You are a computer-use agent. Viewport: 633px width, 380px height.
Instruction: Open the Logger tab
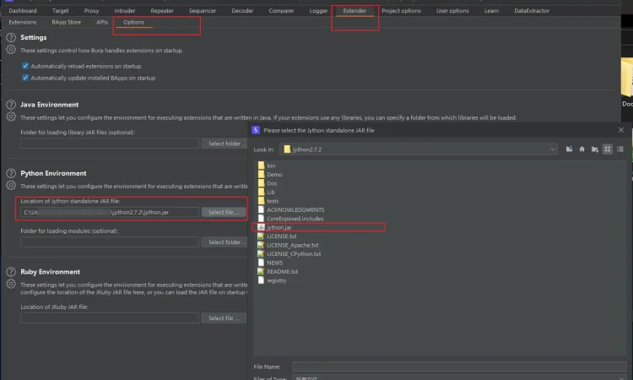click(x=318, y=11)
